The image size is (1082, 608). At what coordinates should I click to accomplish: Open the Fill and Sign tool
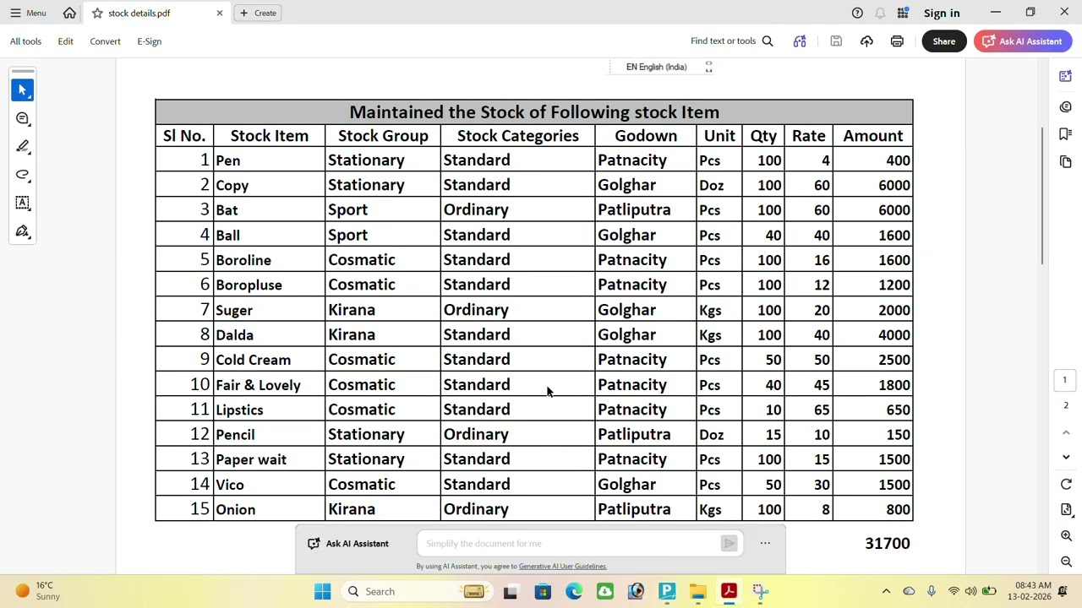[x=23, y=231]
